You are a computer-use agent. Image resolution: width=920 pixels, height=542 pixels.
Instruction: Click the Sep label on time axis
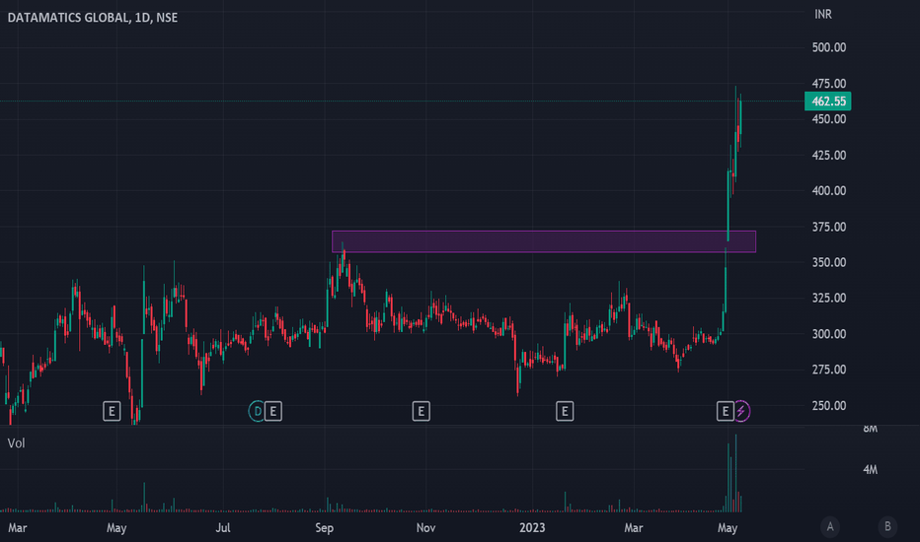[x=324, y=528]
